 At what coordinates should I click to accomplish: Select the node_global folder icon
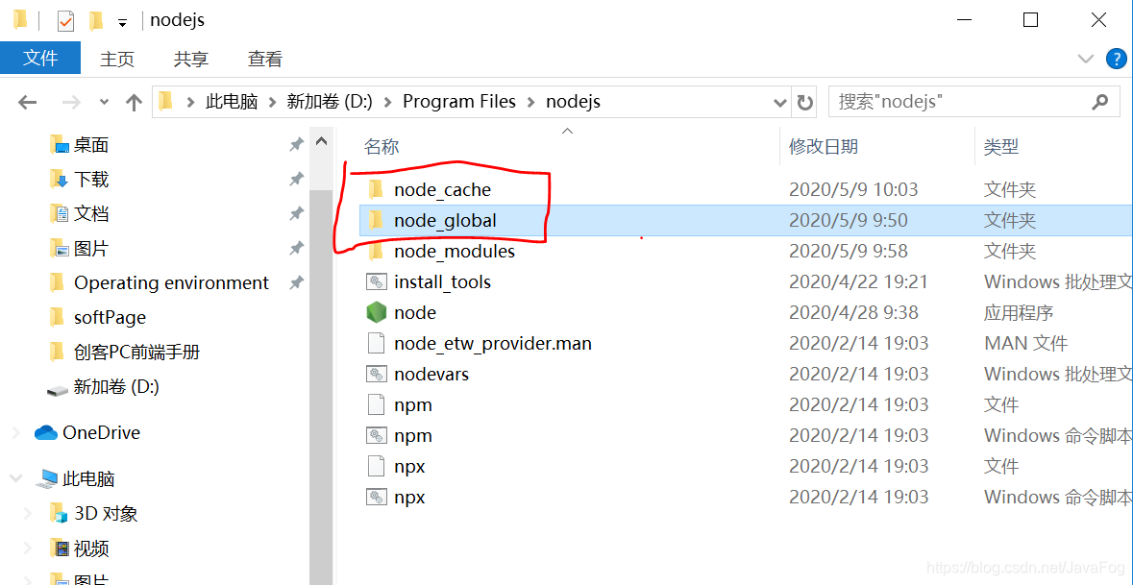[x=375, y=220]
